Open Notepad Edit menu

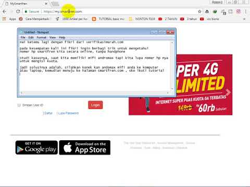click(x=31, y=37)
